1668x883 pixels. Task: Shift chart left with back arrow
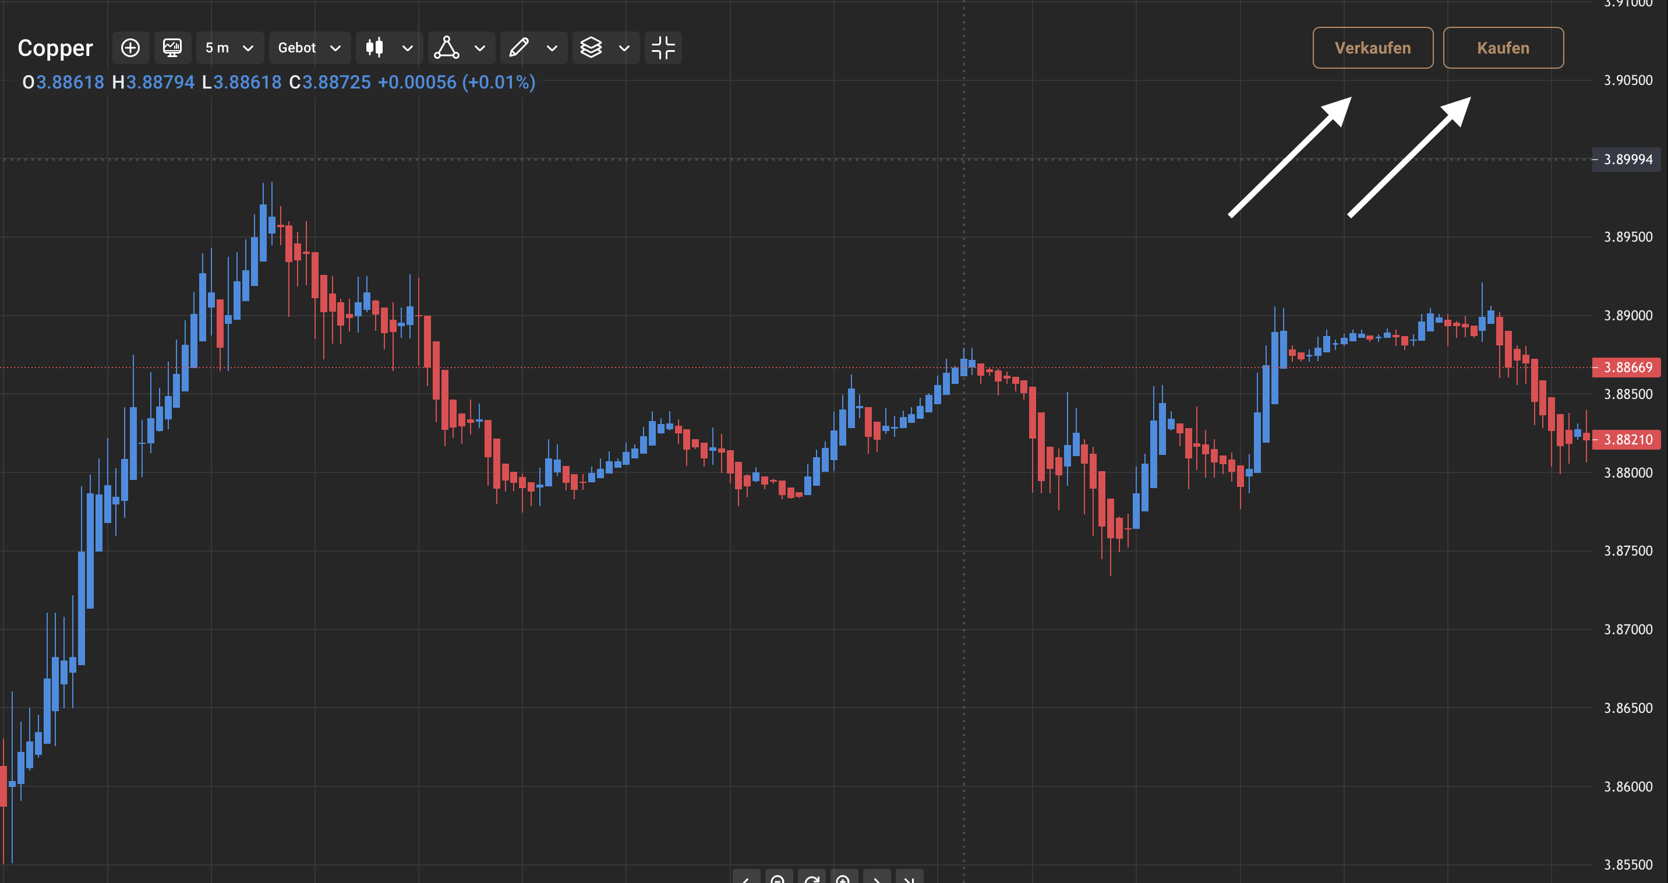[x=746, y=878]
